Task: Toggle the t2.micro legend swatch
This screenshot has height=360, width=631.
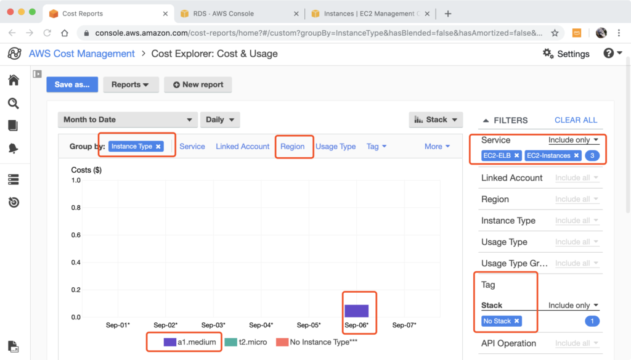Action: [231, 342]
